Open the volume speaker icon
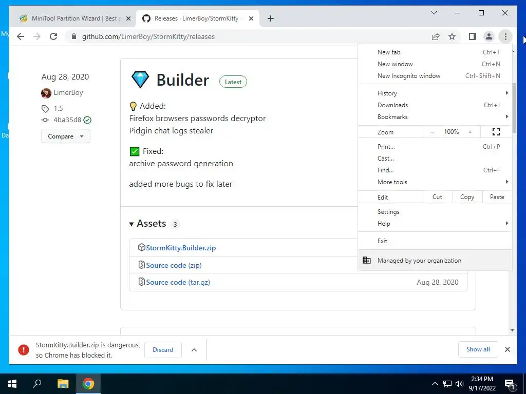Image resolution: width=526 pixels, height=394 pixels. [x=459, y=384]
